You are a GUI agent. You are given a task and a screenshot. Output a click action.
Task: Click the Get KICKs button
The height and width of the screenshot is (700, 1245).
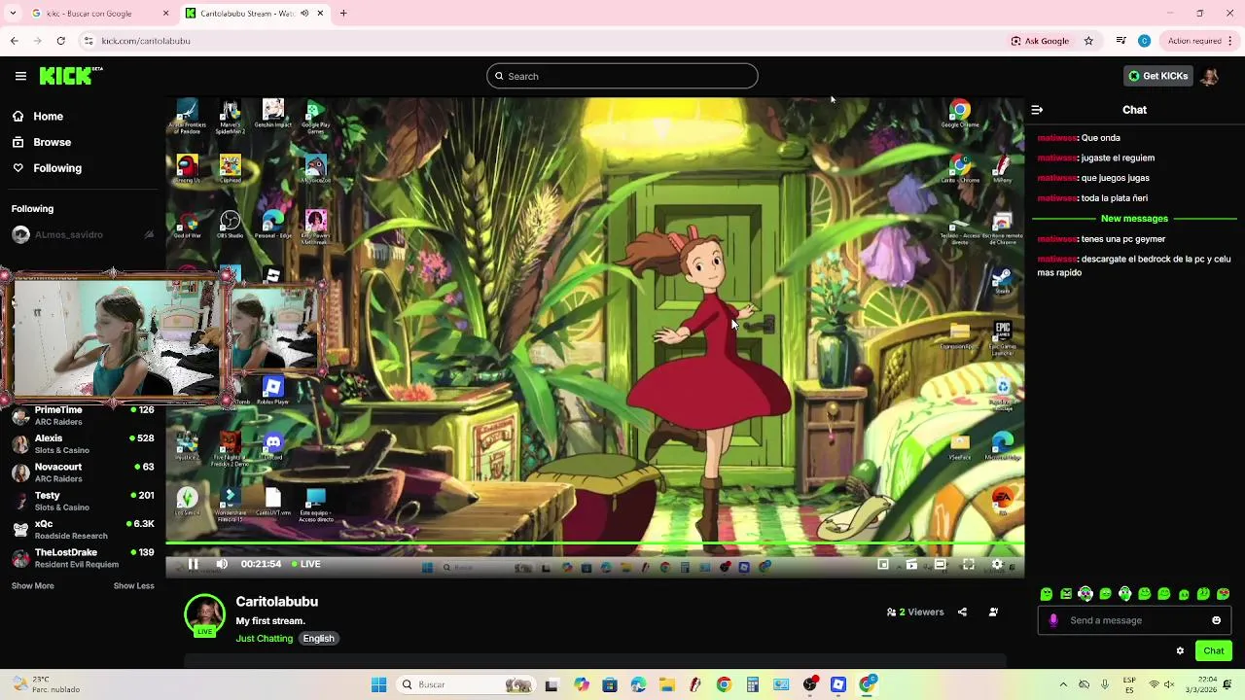click(x=1157, y=76)
